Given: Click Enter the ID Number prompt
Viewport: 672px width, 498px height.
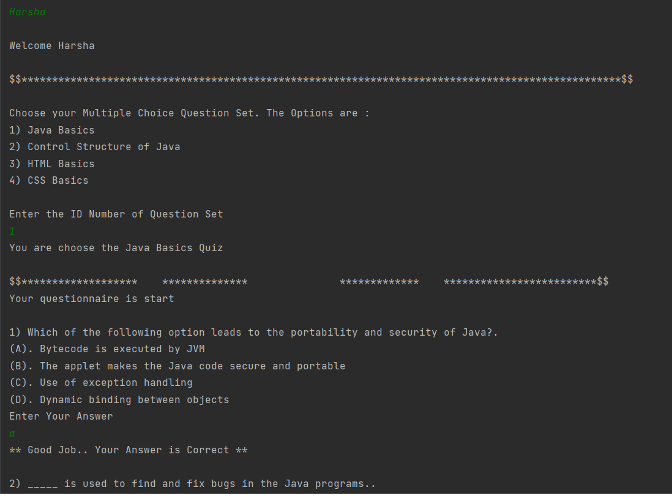Looking at the screenshot, I should 116,214.
